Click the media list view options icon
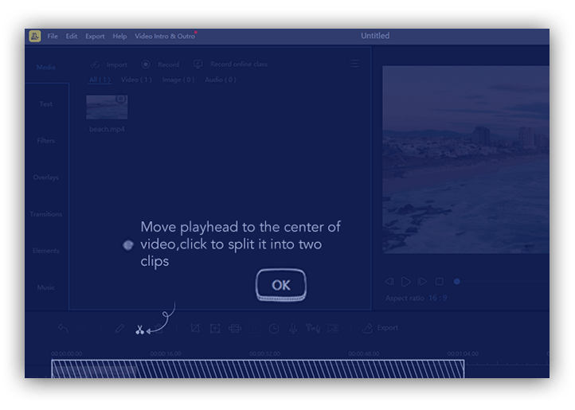575x410 pixels. click(355, 64)
